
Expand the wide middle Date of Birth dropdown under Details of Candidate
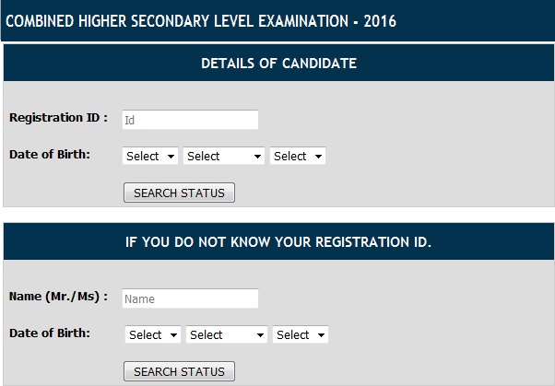point(224,157)
